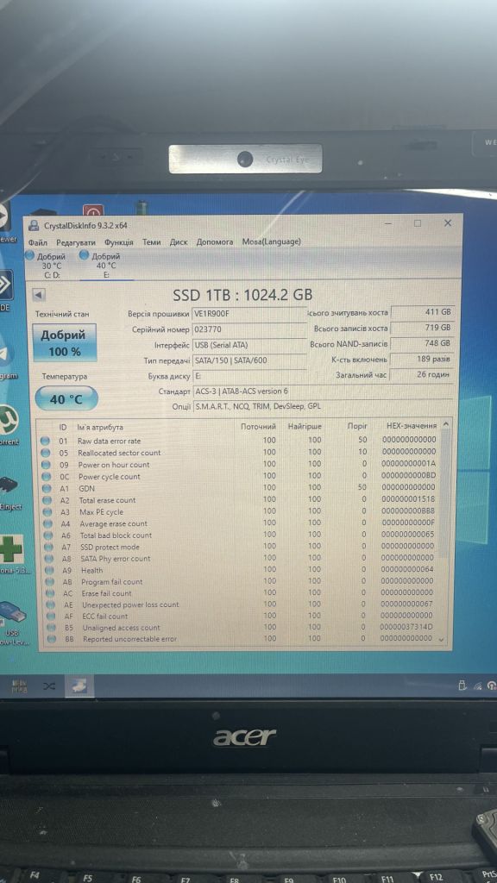497x883 pixels.
Task: Click the total NAND writes value 748 GB
Action: pyautogui.click(x=422, y=343)
